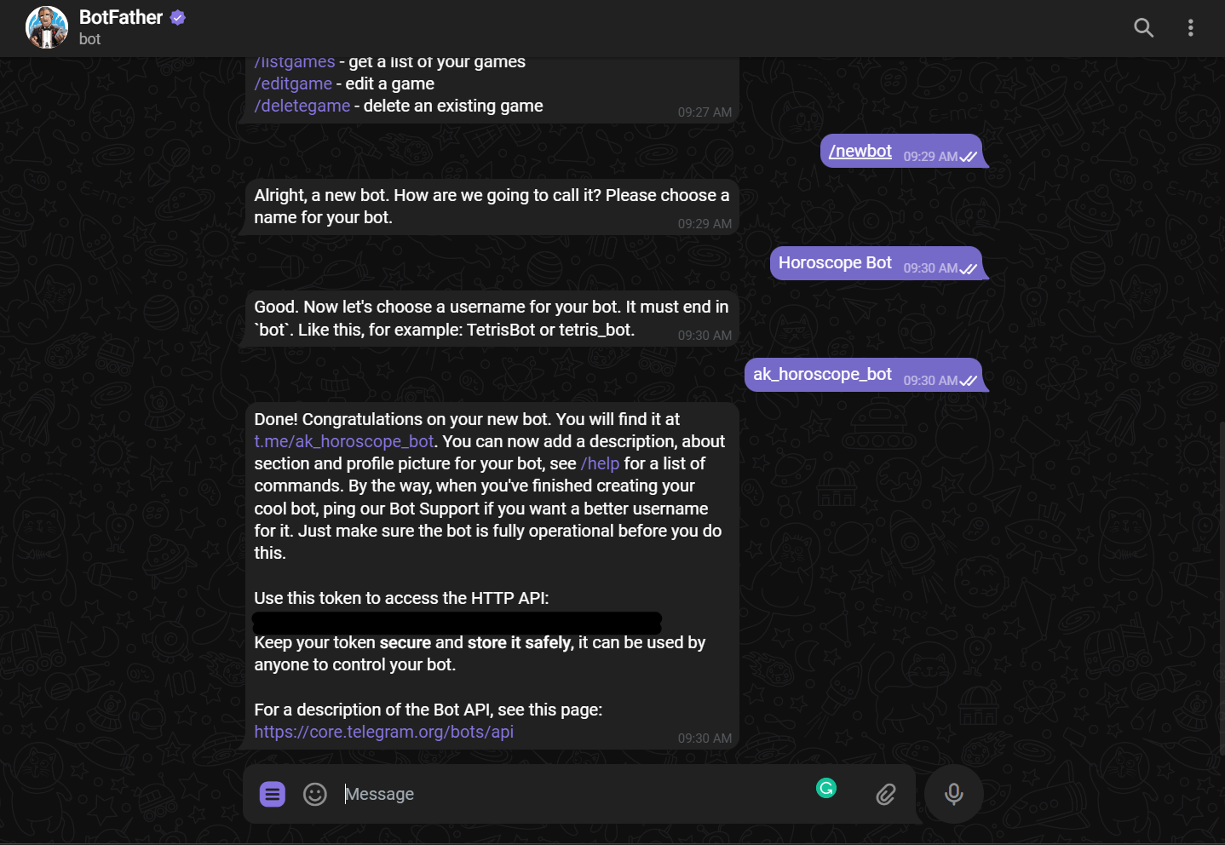The width and height of the screenshot is (1225, 845).
Task: Click the Grammarly icon in the message box
Action: click(x=825, y=789)
